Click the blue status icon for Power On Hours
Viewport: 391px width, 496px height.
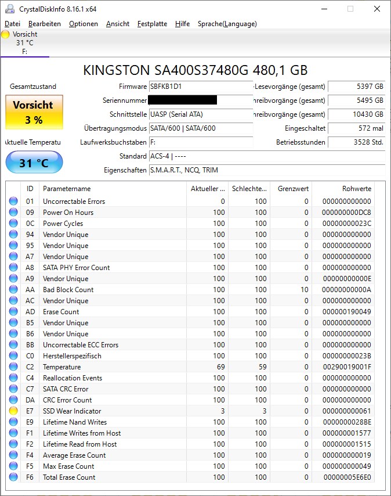coord(13,213)
